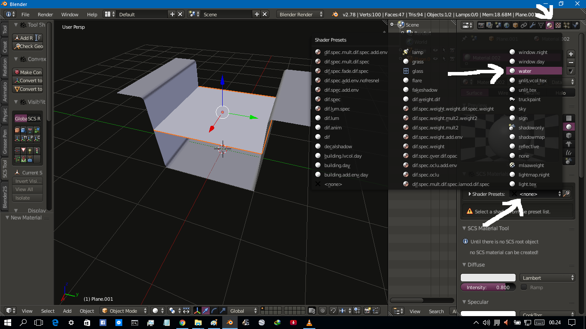
Task: Open the Render properties tab (camera icon)
Action: pos(481,25)
